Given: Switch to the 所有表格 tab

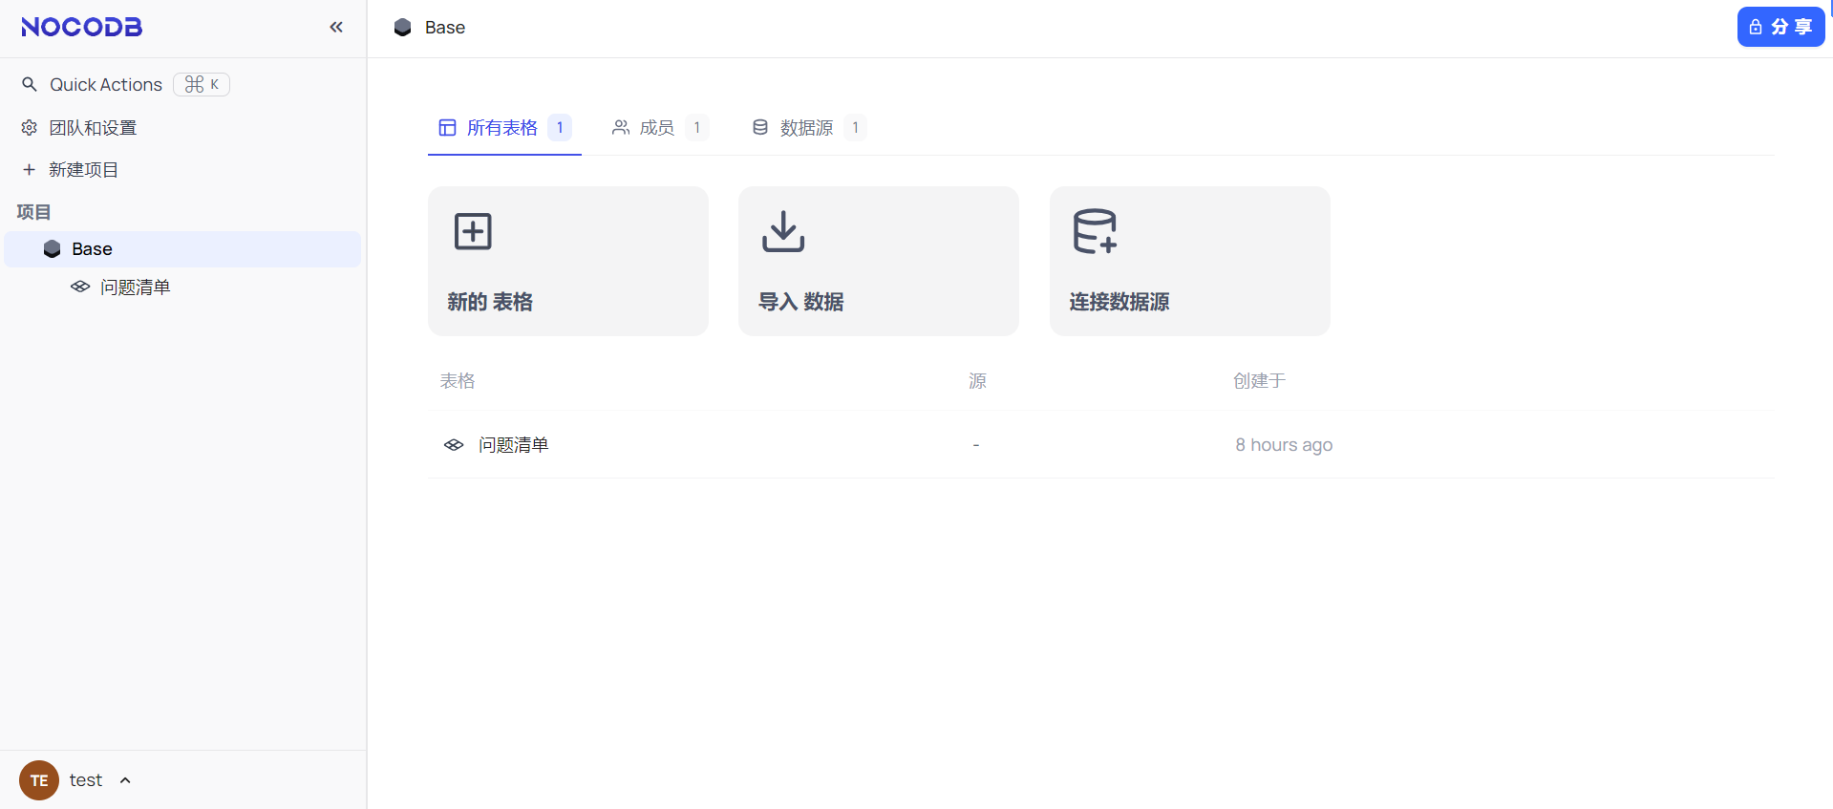Looking at the screenshot, I should [504, 127].
